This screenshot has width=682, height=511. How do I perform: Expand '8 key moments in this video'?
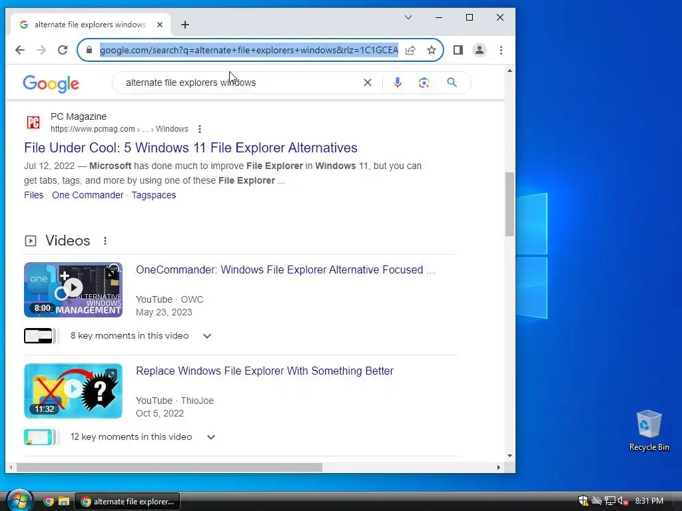tap(207, 336)
